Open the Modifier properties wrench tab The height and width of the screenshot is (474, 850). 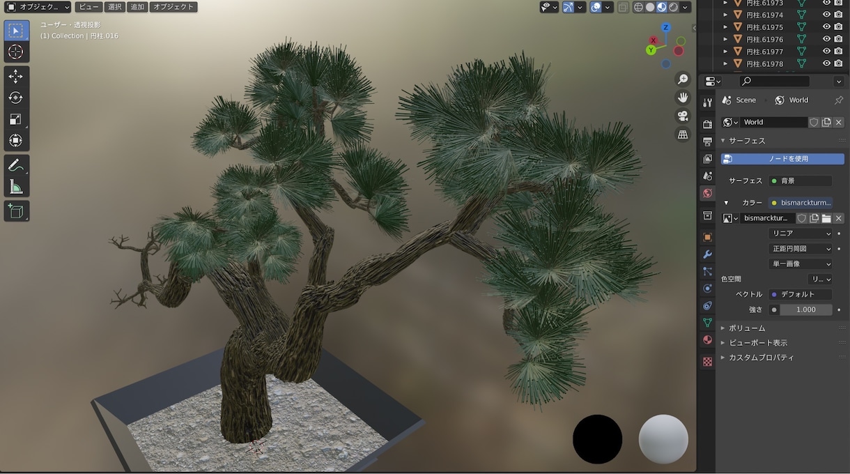tap(708, 254)
